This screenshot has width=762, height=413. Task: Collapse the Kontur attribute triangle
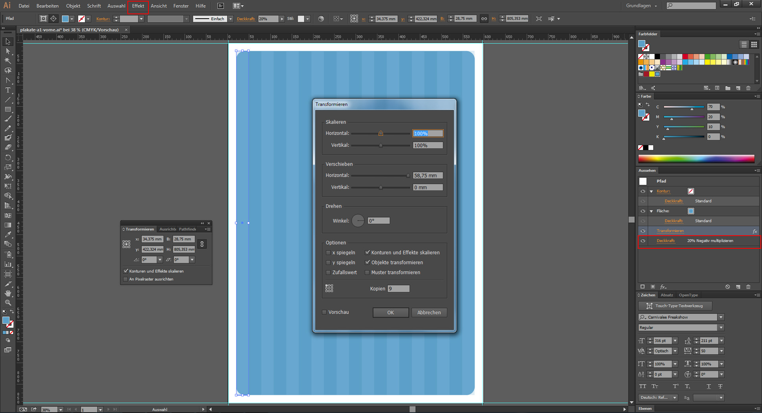point(651,191)
